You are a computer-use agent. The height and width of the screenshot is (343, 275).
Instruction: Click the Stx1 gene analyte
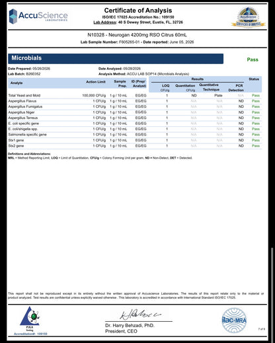[x=16, y=140]
